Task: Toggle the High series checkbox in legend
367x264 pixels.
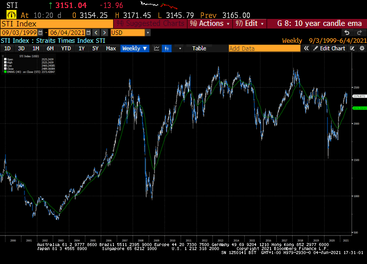Action: pos(5,62)
